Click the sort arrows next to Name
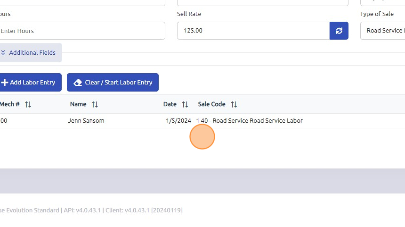This screenshot has height=227, width=405. coord(95,104)
